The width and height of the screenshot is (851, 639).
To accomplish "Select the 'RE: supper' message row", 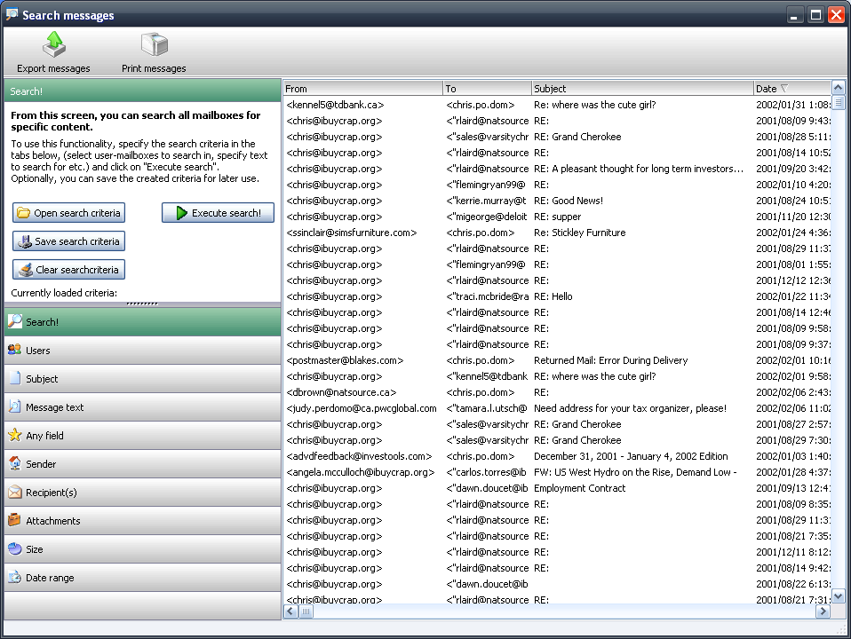I will (557, 217).
